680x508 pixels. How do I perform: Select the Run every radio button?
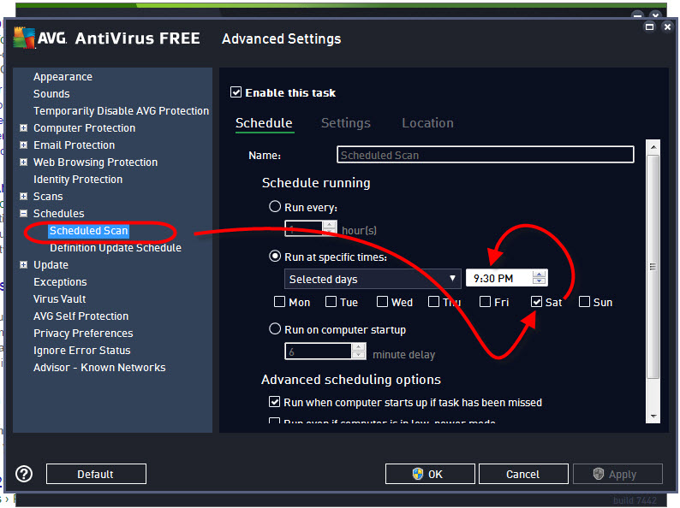click(x=275, y=207)
